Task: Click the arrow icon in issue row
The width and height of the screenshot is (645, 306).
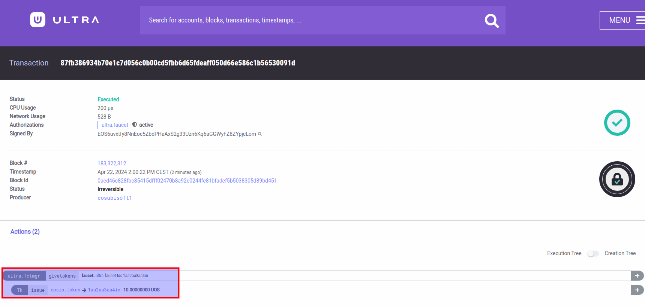Action: (x=84, y=290)
